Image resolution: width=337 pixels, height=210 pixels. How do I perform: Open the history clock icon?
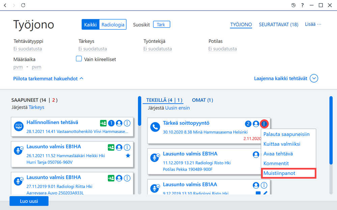tap(293, 5)
